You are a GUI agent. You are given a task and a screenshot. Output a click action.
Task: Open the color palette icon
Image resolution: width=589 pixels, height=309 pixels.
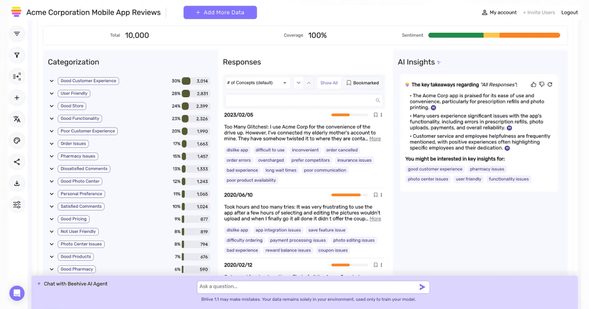17,140
